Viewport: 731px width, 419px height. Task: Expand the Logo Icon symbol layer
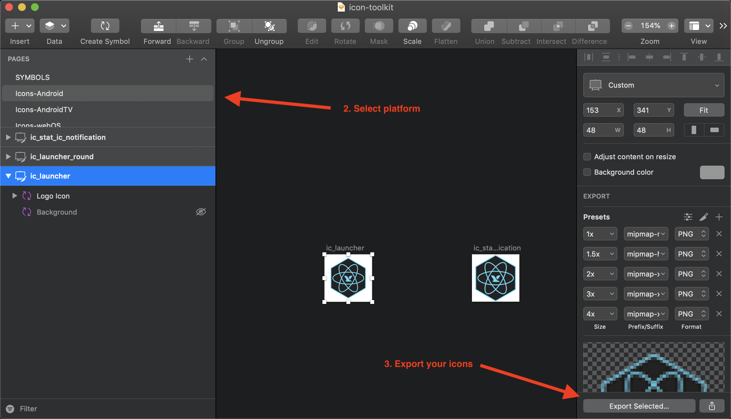pos(15,196)
